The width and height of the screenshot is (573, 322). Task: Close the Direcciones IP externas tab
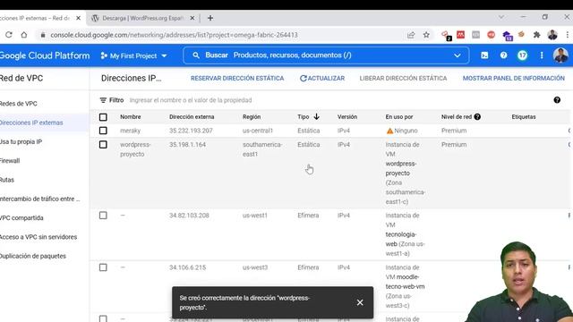(x=78, y=18)
